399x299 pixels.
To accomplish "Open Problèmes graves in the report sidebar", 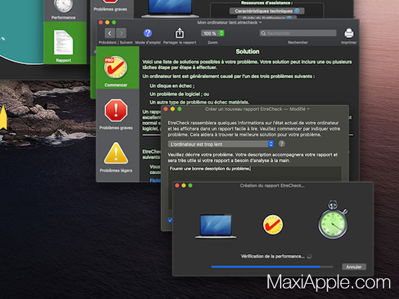I will [x=116, y=114].
